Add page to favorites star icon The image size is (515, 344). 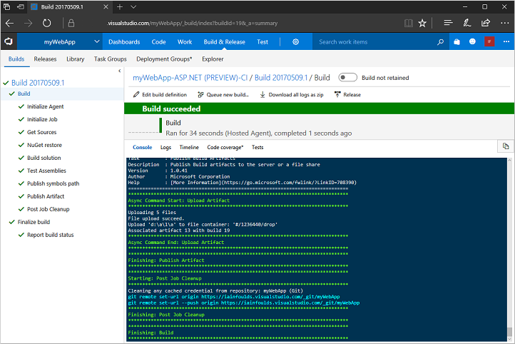pyautogui.click(x=422, y=23)
